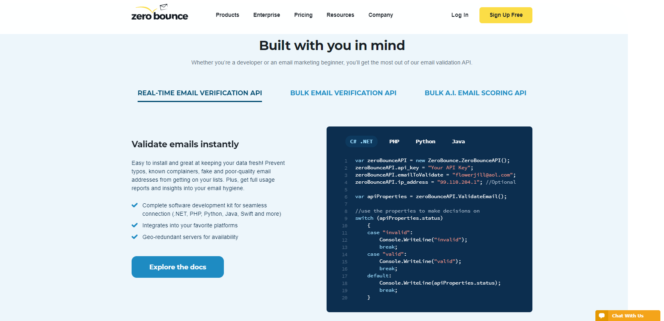This screenshot has height=321, width=664.
Task: Select Real-Time Email Verification API tab
Action: click(200, 93)
